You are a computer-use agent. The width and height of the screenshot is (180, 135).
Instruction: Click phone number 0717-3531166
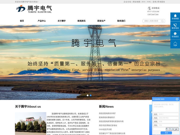[x=153, y=11]
